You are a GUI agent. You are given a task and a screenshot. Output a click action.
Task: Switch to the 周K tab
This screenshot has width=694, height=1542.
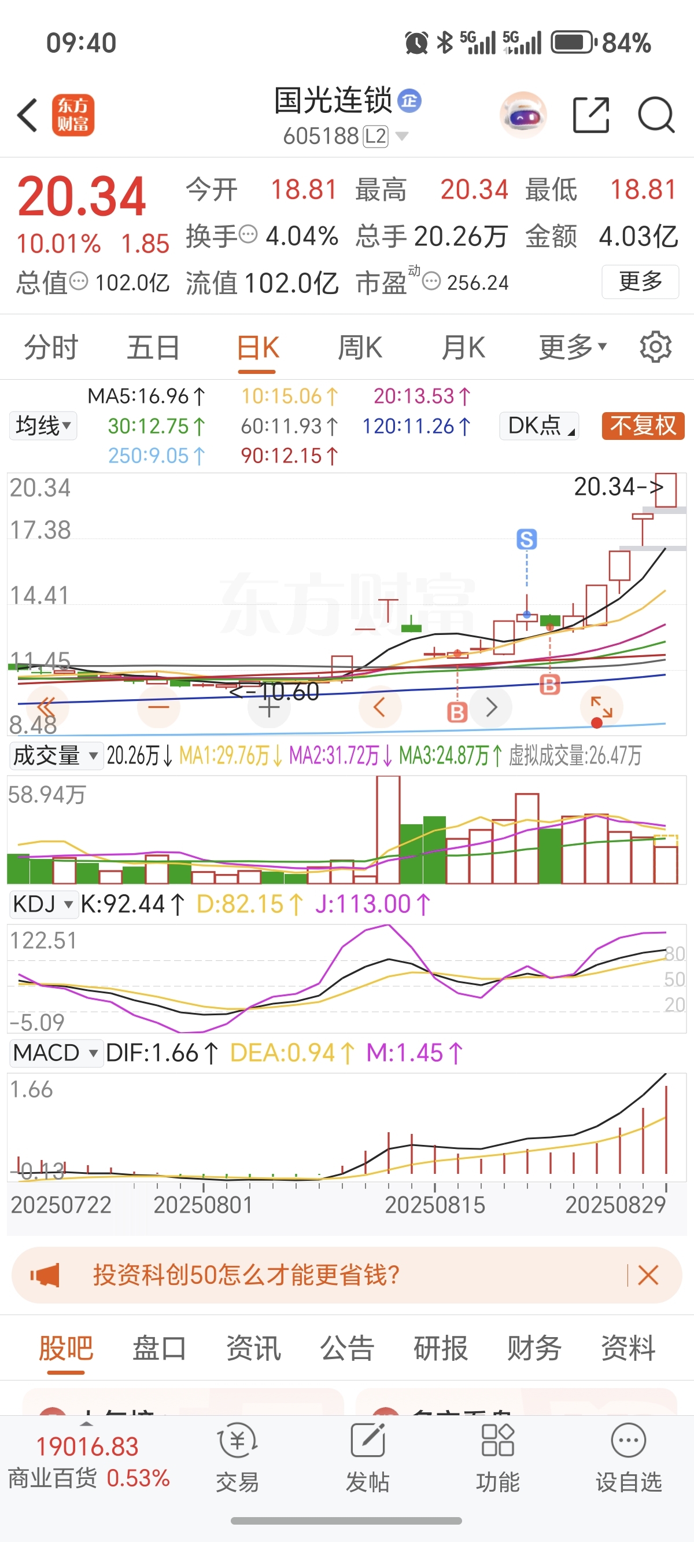[360, 347]
